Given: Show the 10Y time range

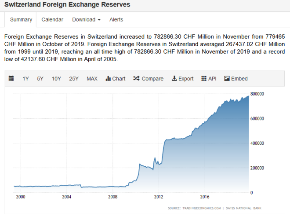Looking at the screenshot, I should (x=56, y=79).
